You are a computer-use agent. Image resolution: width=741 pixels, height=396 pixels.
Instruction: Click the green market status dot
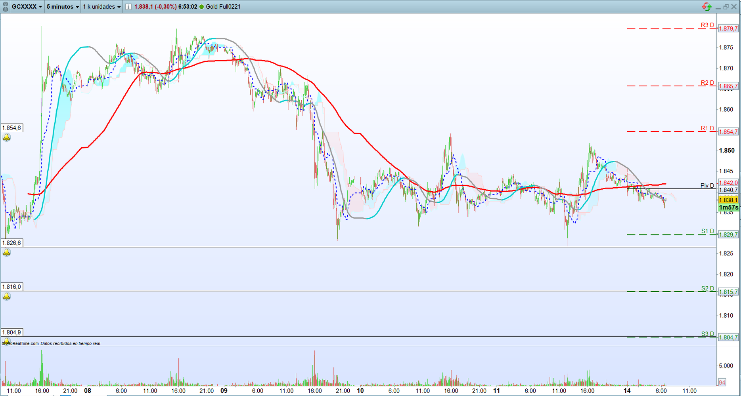click(201, 7)
